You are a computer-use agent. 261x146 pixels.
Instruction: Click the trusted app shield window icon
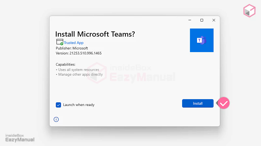[x=60, y=42]
